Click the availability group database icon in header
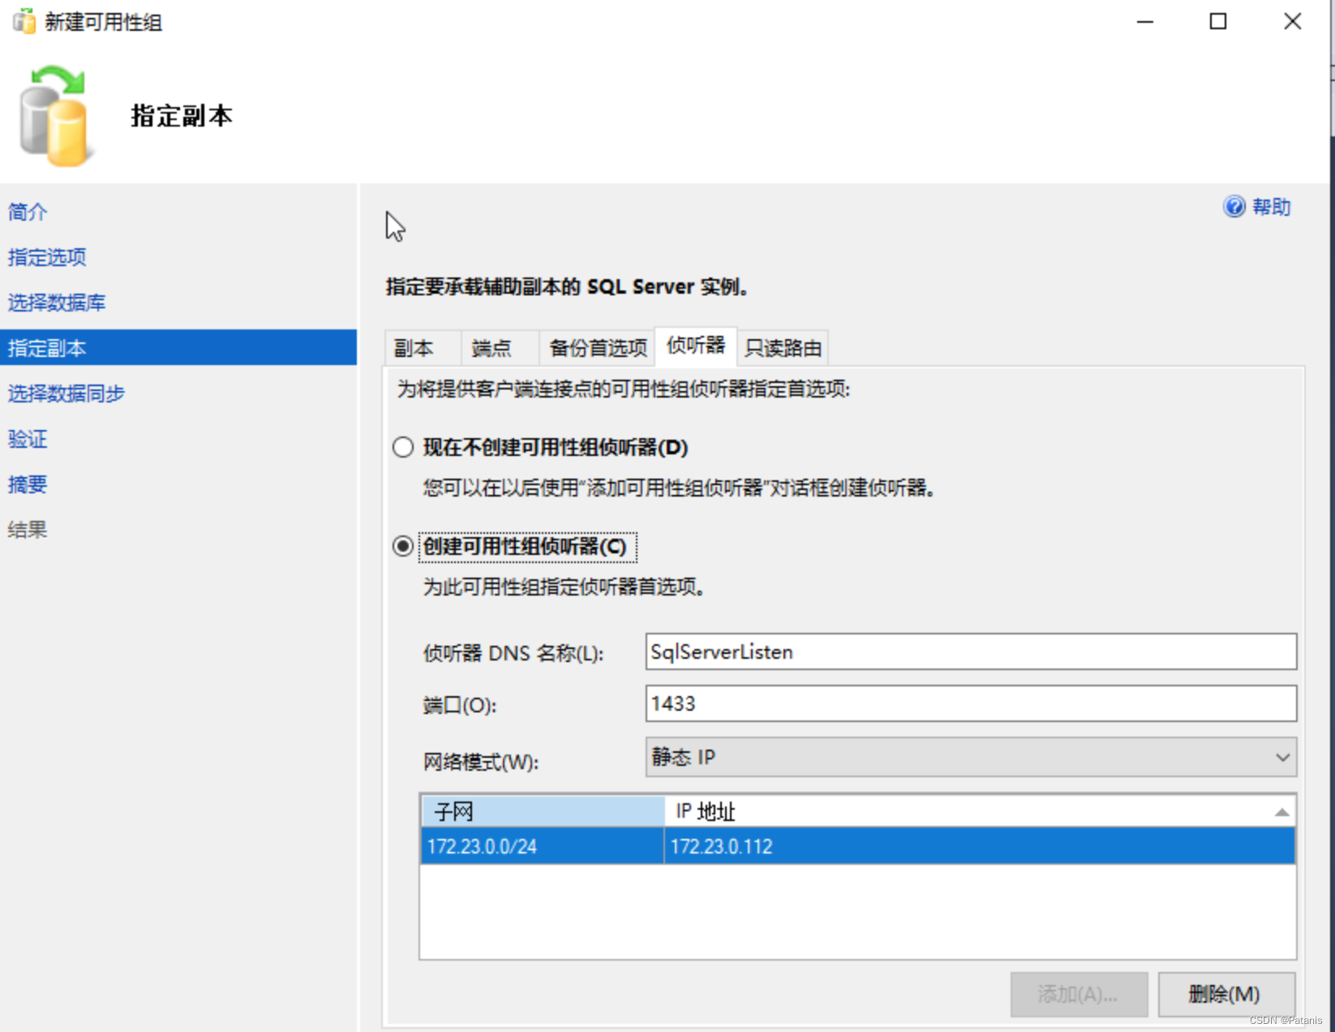This screenshot has width=1335, height=1032. point(55,116)
